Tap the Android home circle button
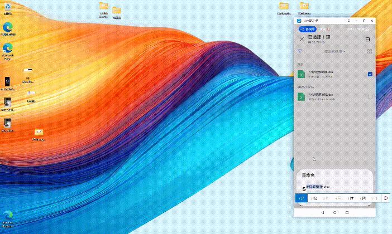This screenshot has height=234, width=392. click(x=334, y=212)
